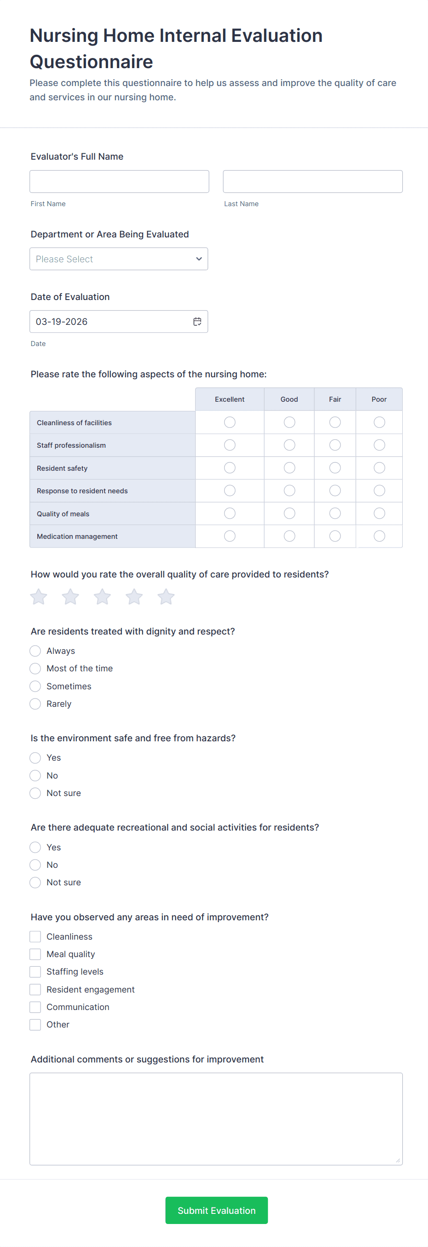
Task: Submit Evaluation button
Action: [x=216, y=1210]
